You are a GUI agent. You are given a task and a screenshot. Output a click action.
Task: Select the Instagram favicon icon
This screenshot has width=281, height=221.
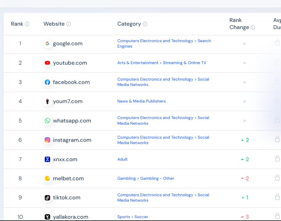click(x=48, y=140)
